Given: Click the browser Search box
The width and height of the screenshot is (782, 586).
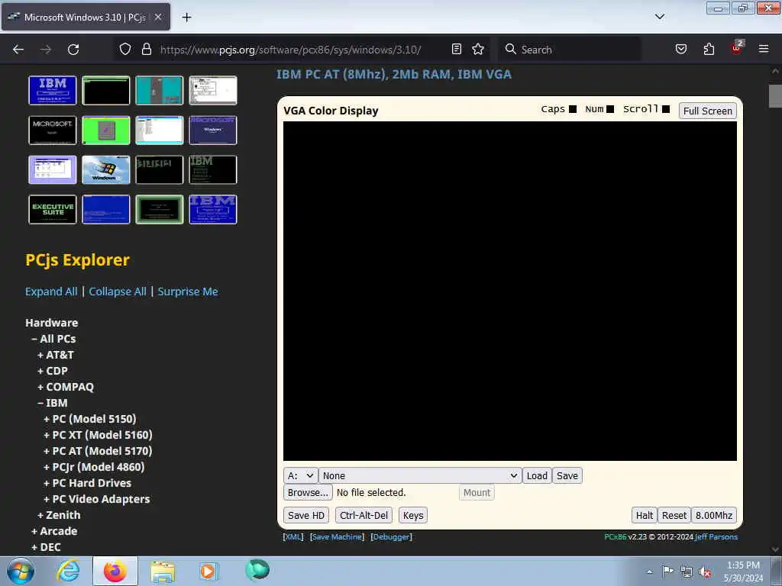Looking at the screenshot, I should click(570, 50).
